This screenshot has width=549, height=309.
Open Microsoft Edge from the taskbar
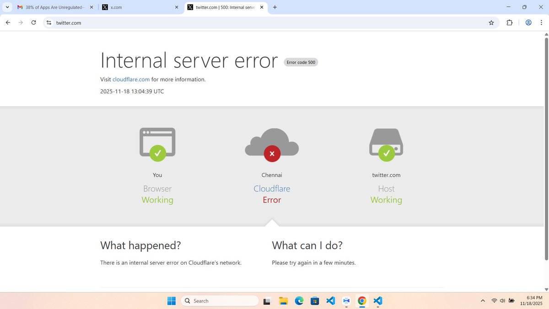click(299, 301)
